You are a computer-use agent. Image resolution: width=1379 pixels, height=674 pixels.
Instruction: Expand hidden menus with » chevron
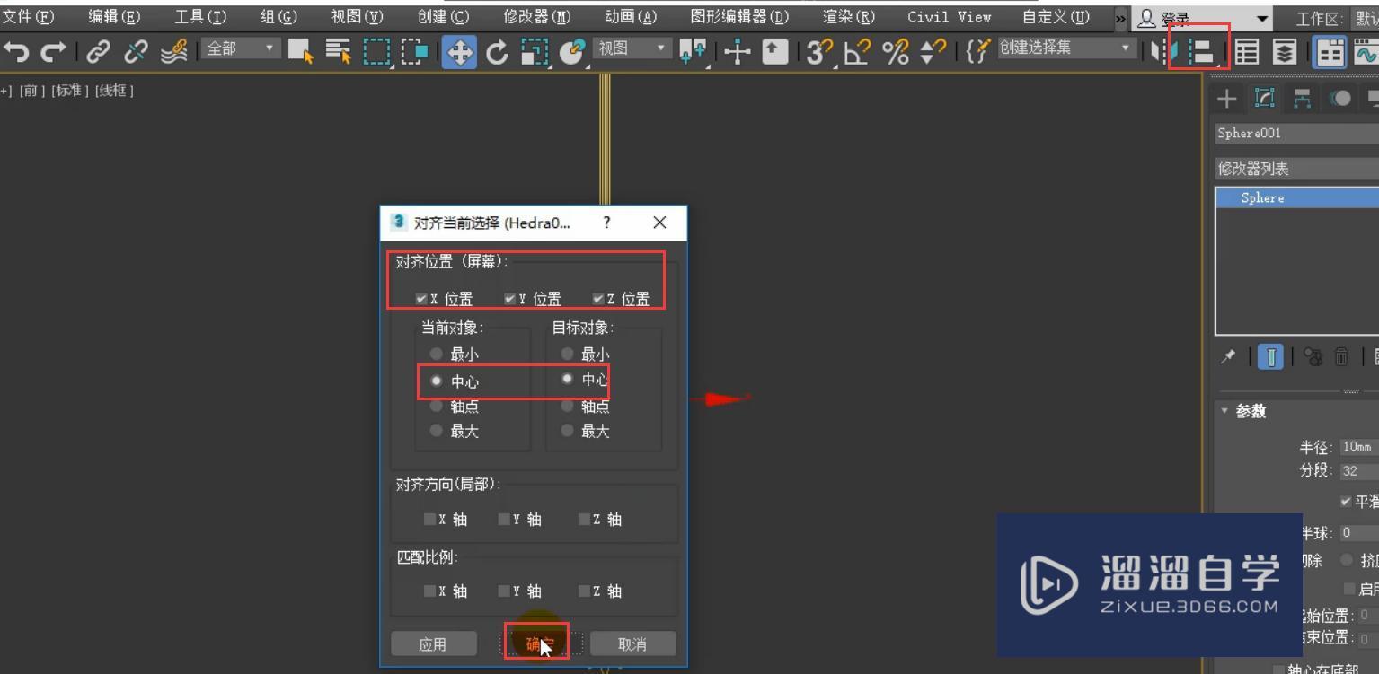tap(1120, 18)
